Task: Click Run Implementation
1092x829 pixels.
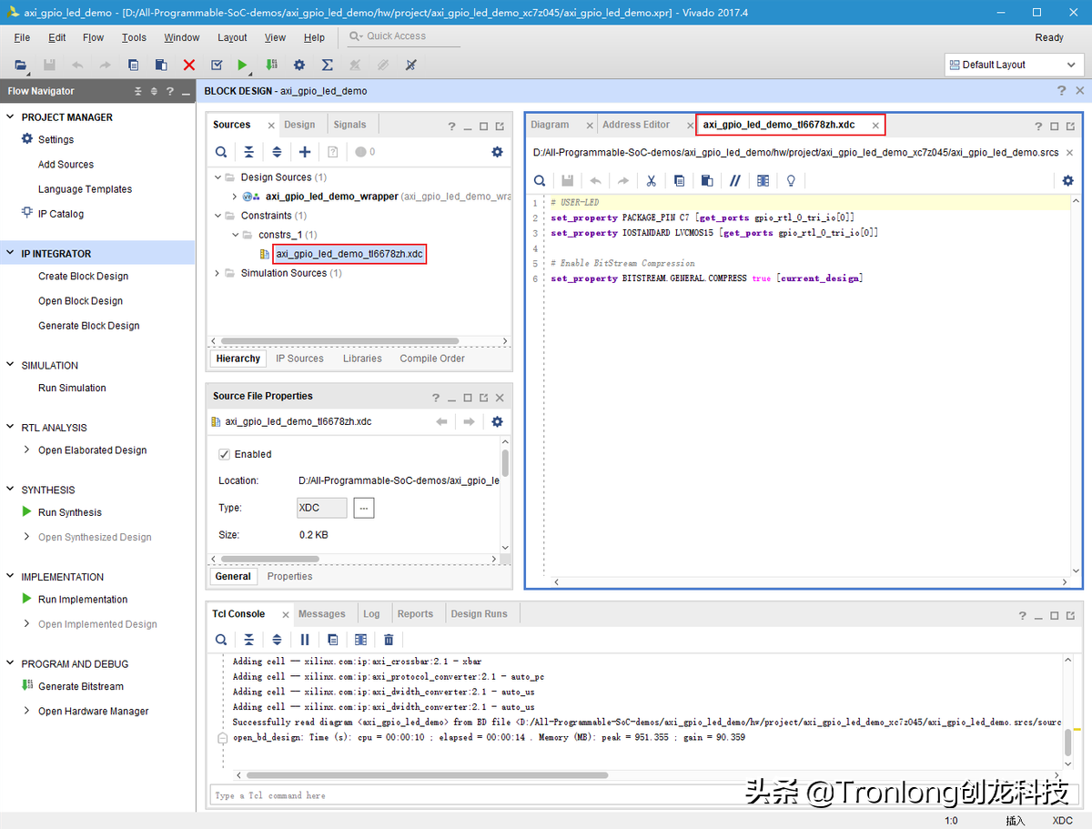Action: [x=83, y=599]
